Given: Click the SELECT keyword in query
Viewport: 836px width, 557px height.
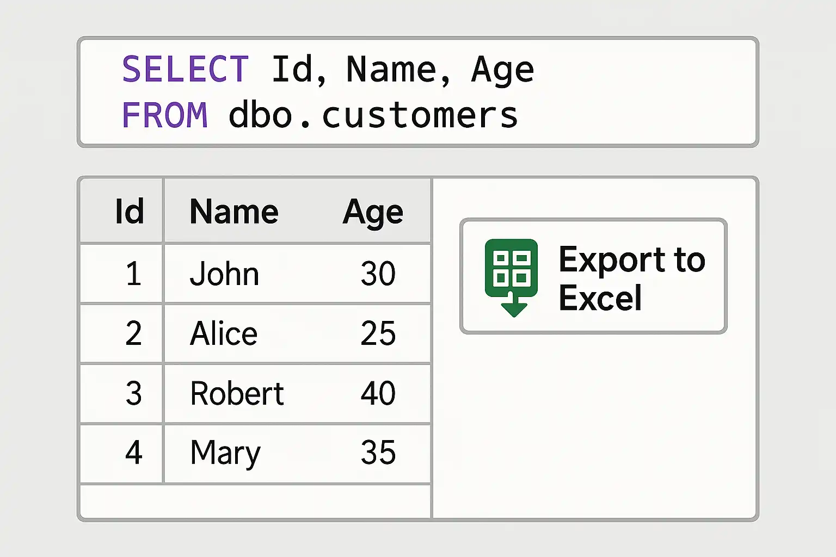Looking at the screenshot, I should (186, 70).
